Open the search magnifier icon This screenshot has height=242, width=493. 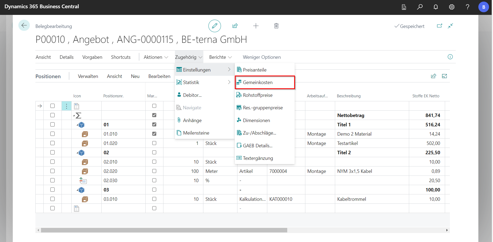420,7
